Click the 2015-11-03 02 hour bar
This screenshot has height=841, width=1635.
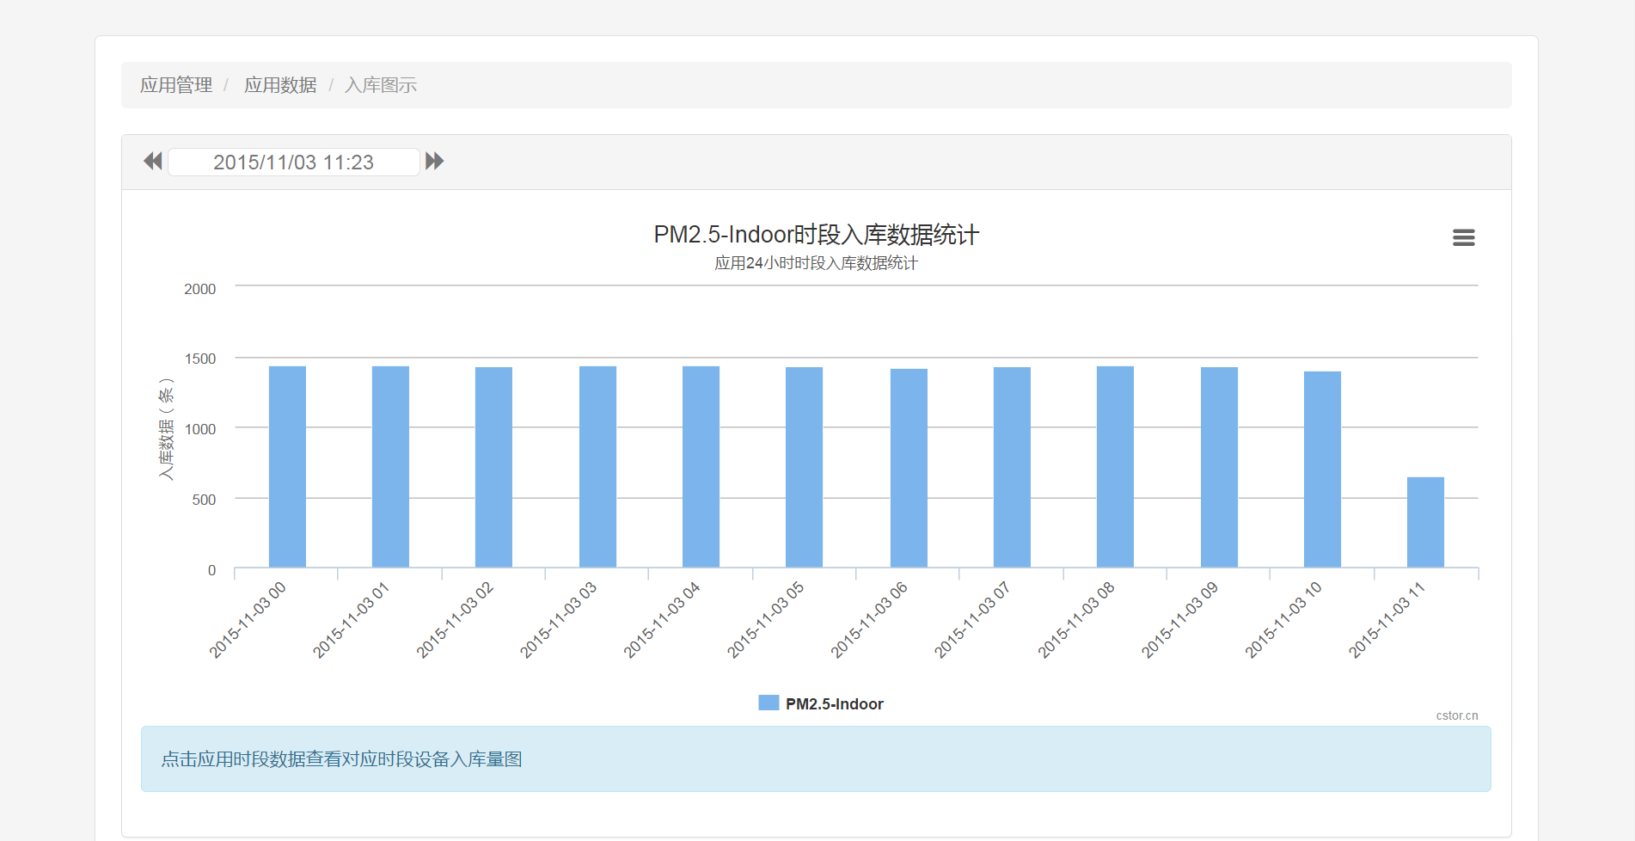pos(493,467)
